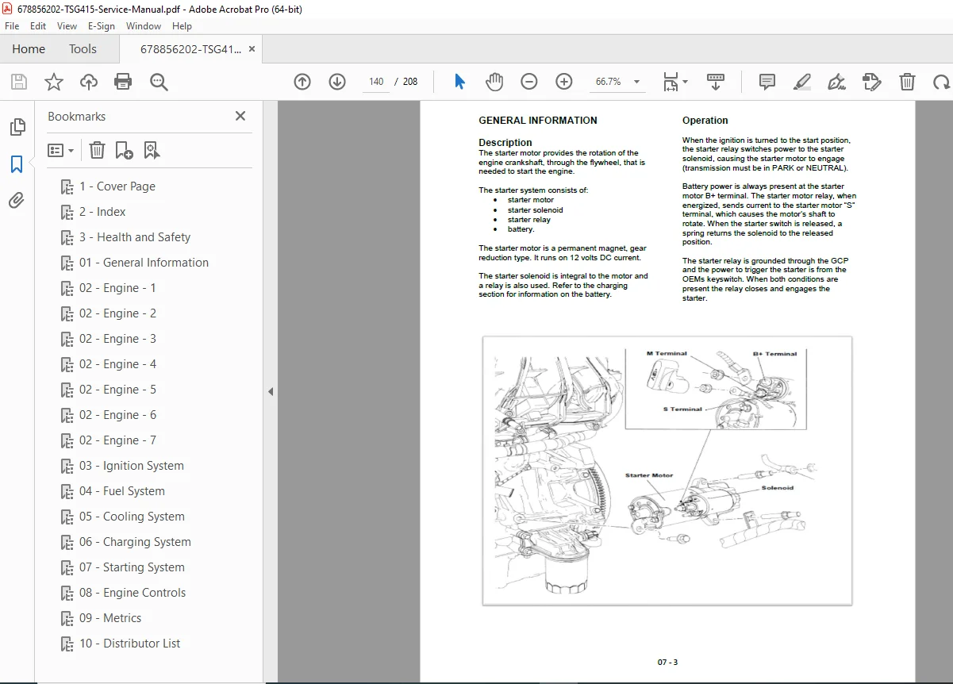The height and width of the screenshot is (684, 953).
Task: Zoom out with minus button
Action: 529,82
